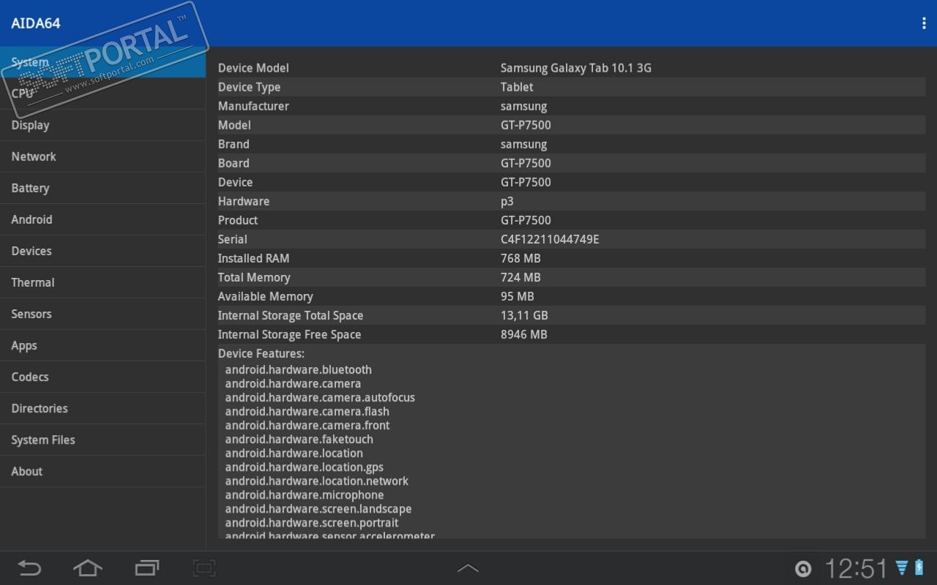The image size is (937, 585).
Task: View the Codecs section
Action: (102, 377)
